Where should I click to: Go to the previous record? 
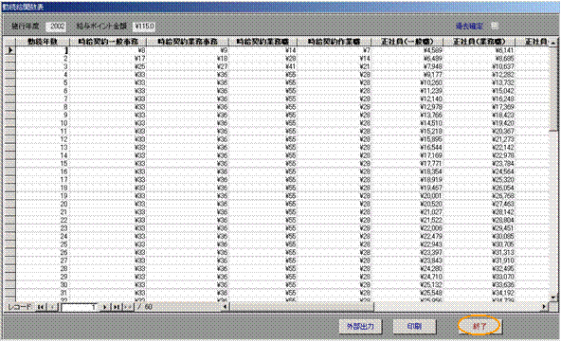52,307
